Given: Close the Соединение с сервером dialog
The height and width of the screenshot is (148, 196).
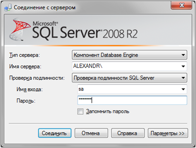Looking at the screenshot, I should click(181, 5).
